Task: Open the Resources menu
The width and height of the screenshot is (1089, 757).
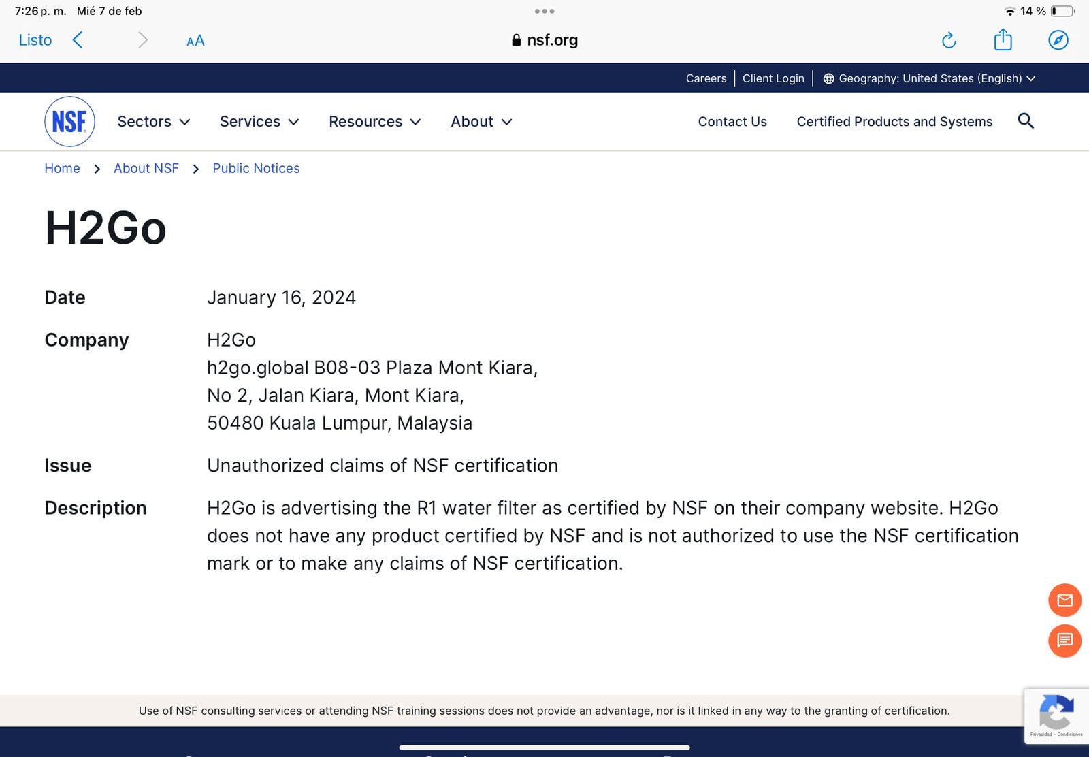Action: coord(374,122)
